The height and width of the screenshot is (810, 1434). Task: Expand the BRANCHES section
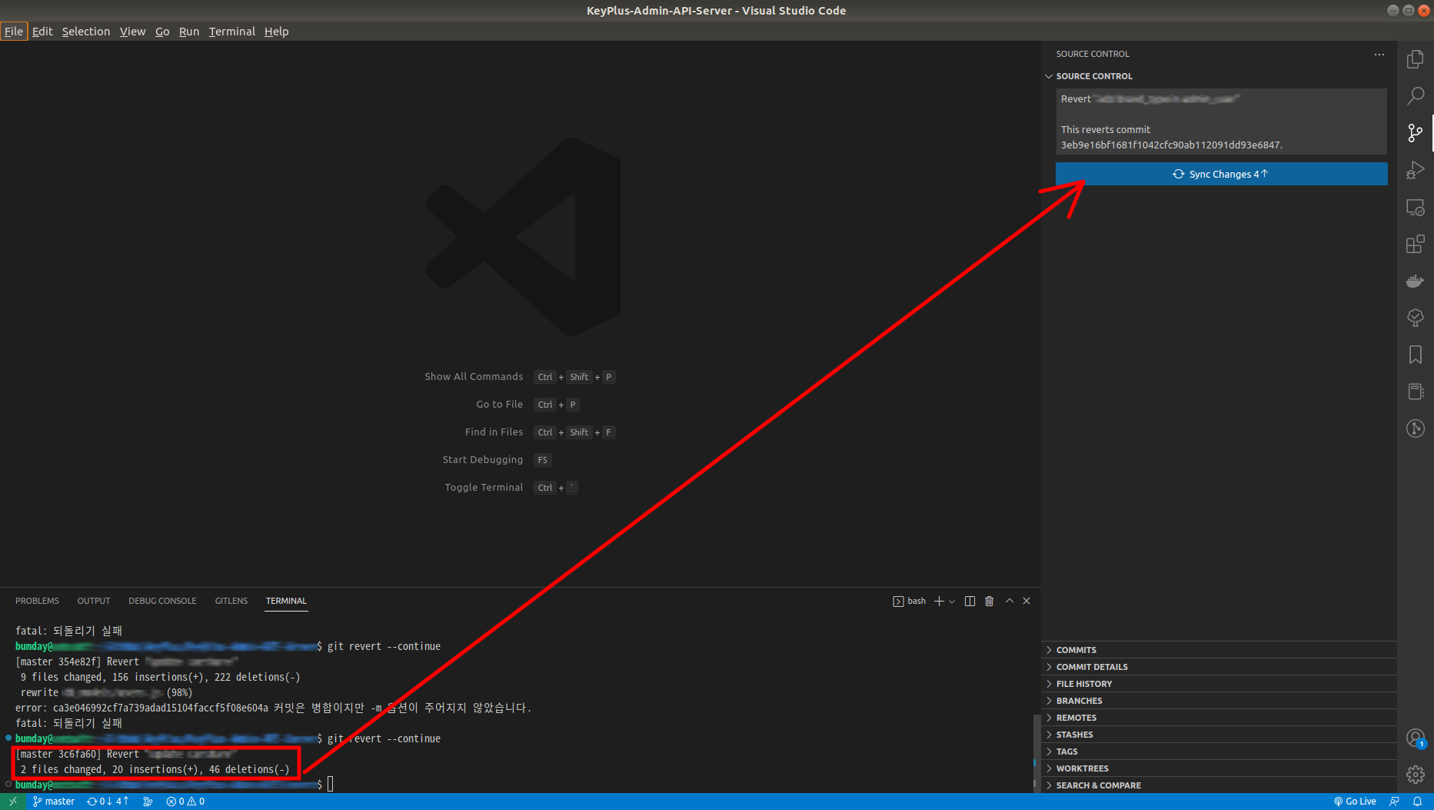point(1219,701)
